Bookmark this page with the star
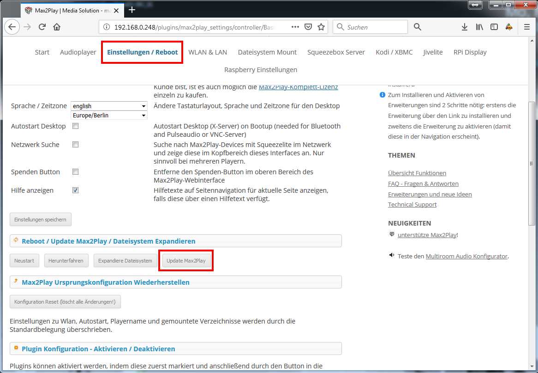Image resolution: width=538 pixels, height=373 pixels. tap(321, 27)
